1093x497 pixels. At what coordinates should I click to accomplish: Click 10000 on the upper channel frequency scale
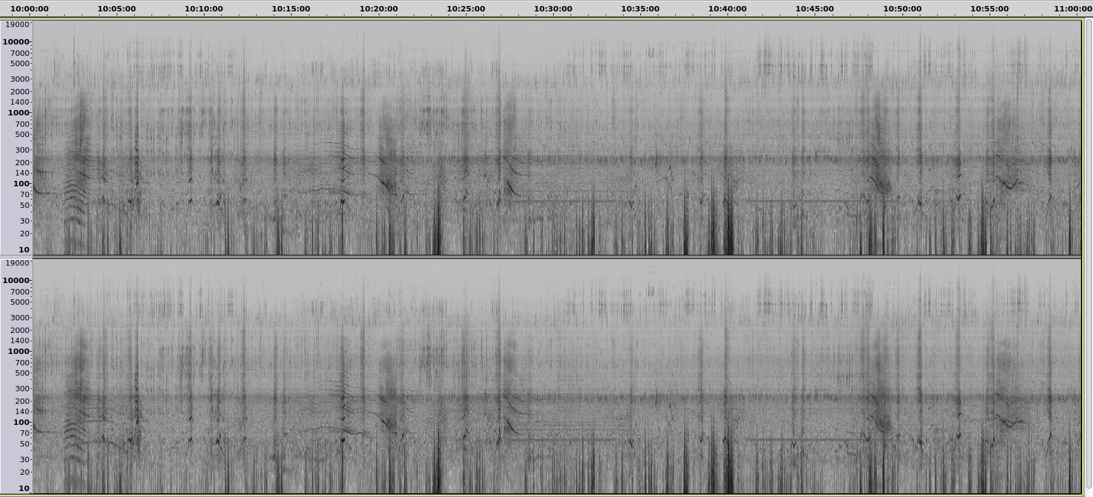tap(16, 42)
